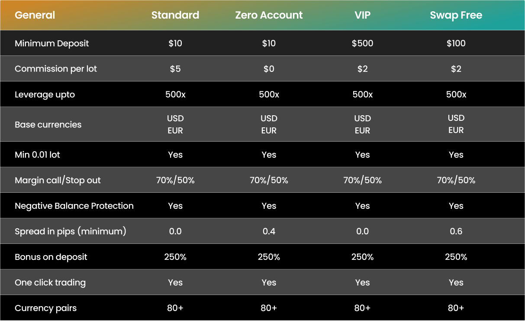Select the Margin call/Stop out label
This screenshot has width=525, height=321.
[58, 180]
